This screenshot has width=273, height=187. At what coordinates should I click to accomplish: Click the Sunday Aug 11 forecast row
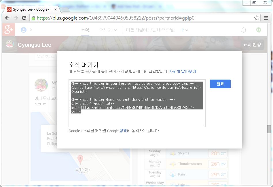tap(186, 153)
